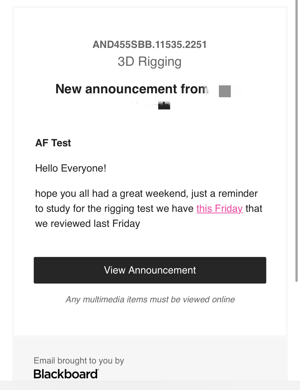Select the "AF Test" announcement title
The image size is (300, 390).
(x=53, y=143)
